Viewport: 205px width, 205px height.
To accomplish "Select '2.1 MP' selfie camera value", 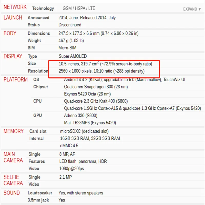I will pyautogui.click(x=66, y=177).
